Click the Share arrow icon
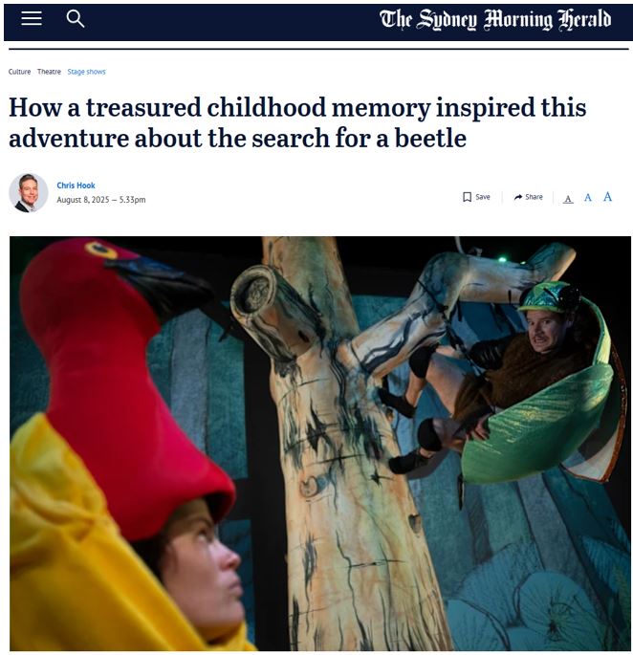The width and height of the screenshot is (633, 655). [x=518, y=197]
